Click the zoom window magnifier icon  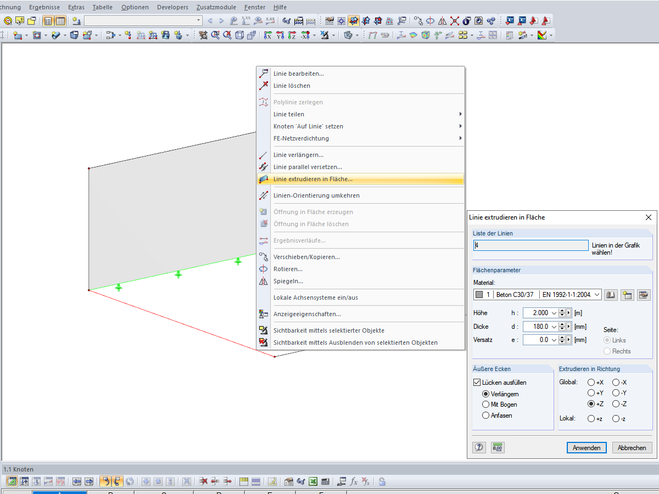215,35
